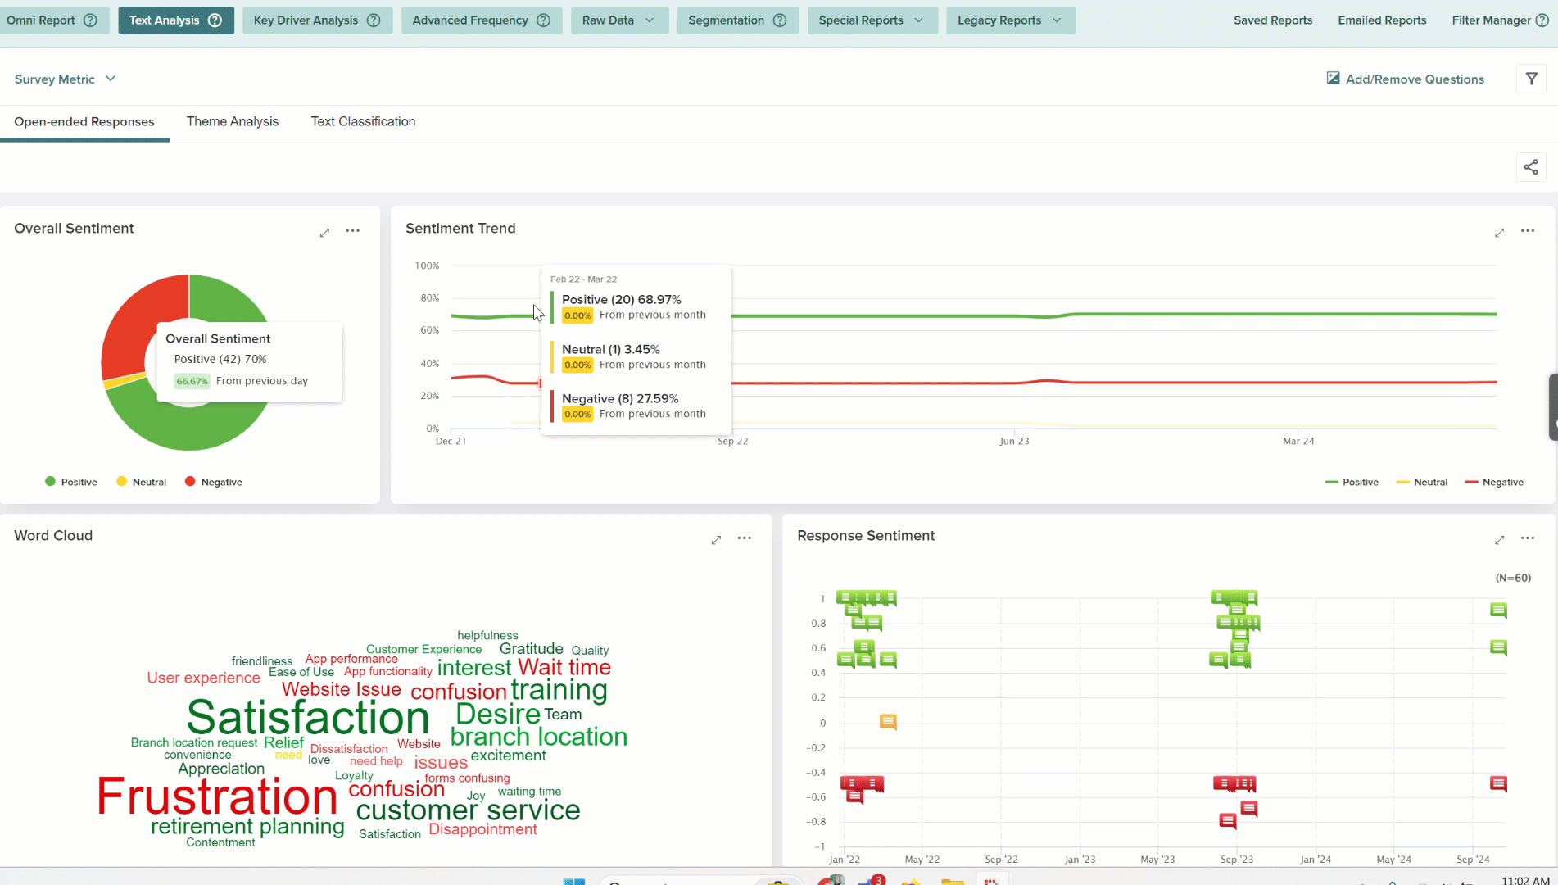Expand the Word Cloud widget
1558x885 pixels.
[x=716, y=540]
